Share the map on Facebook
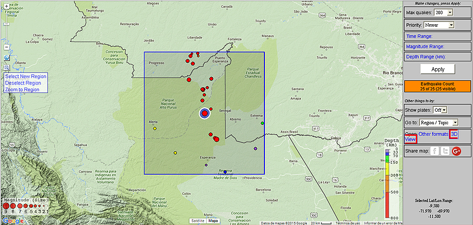Viewport: 473px width, 225px height. pyautogui.click(x=435, y=151)
